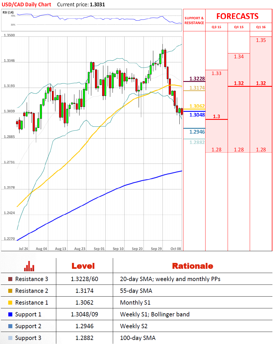275x344 pixels.
Task: Click the 'Sep 10' date axis label
Action: coord(118,249)
